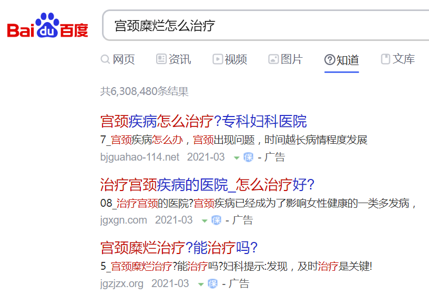Viewport: 429px width, 296px height.
Task: Click the 图片 image icon
Action: (273, 59)
